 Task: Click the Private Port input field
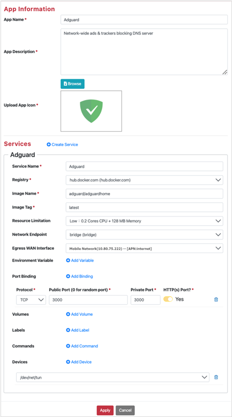coord(146,300)
